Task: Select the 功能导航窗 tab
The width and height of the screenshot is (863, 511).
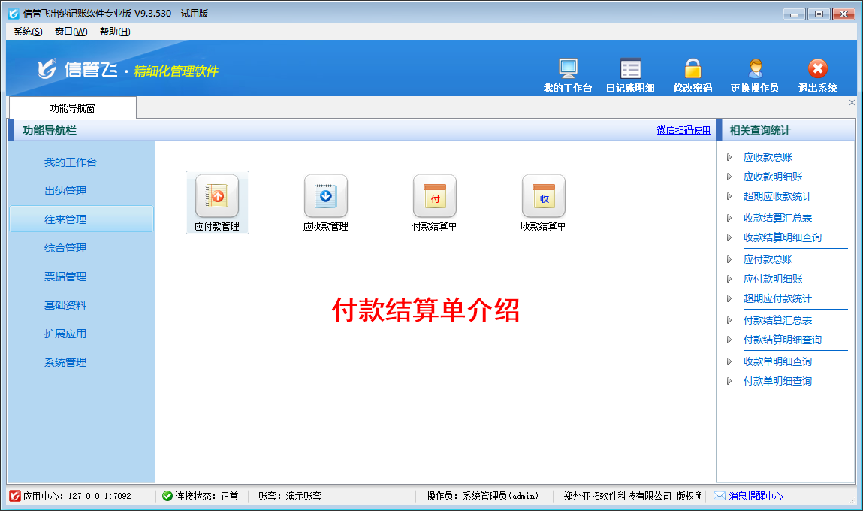Action: tap(72, 109)
